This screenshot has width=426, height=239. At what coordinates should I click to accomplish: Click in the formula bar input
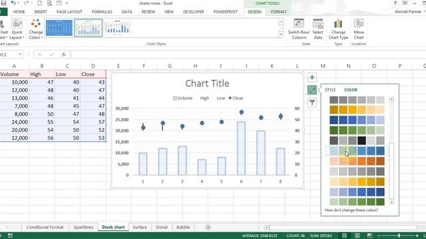248,54
